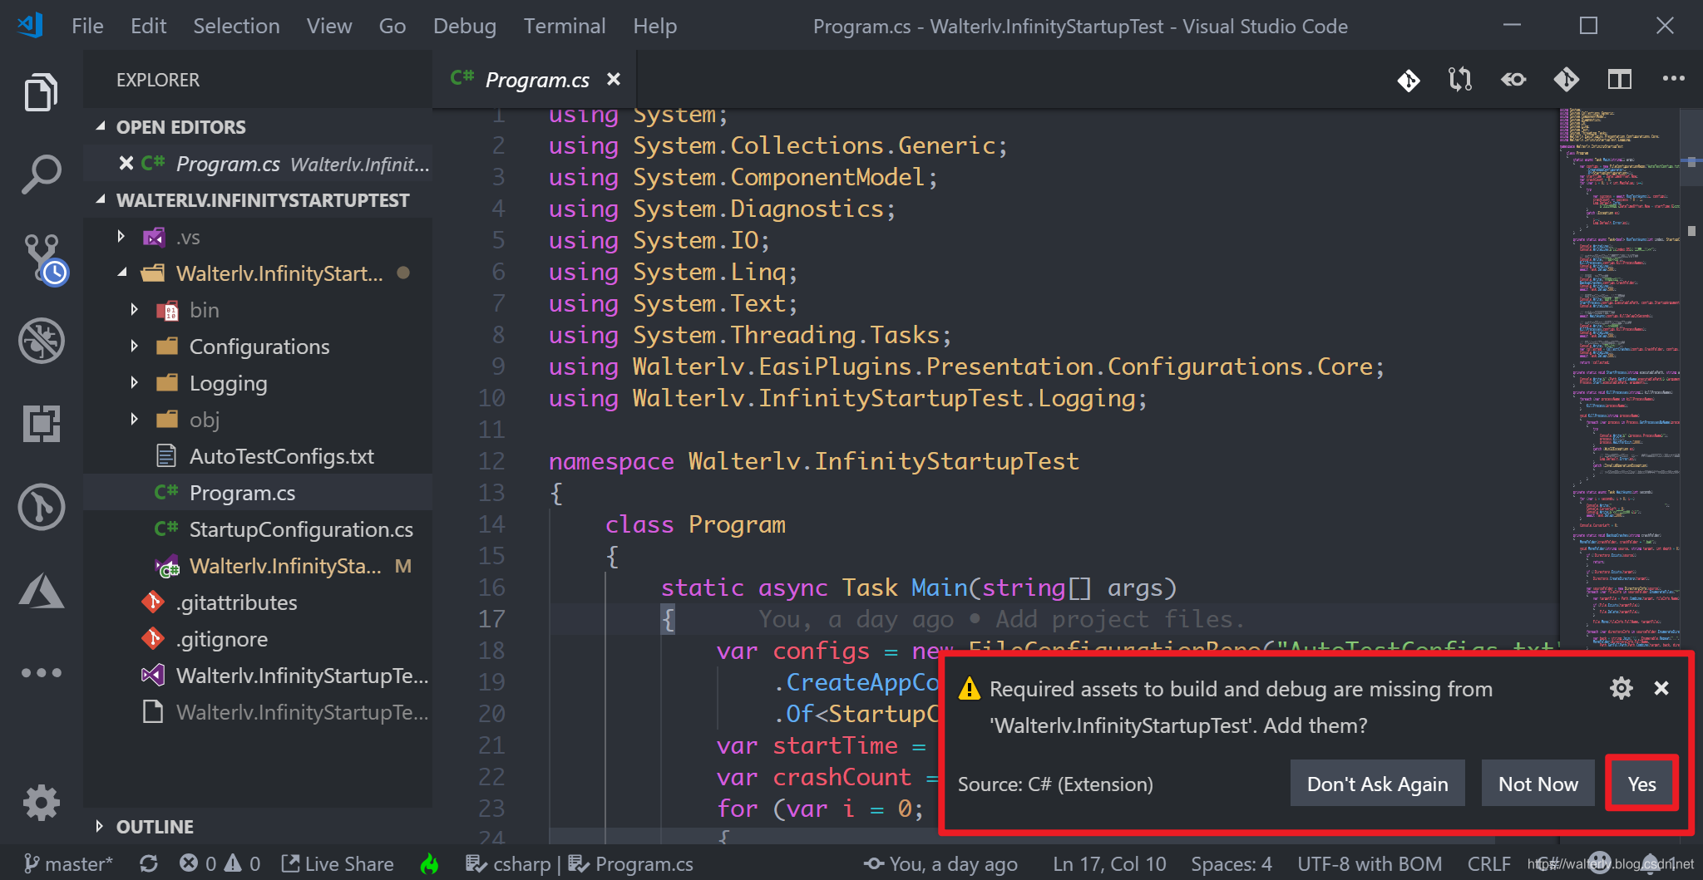Open the .gitignore file
The height and width of the screenshot is (880, 1703).
258,638
